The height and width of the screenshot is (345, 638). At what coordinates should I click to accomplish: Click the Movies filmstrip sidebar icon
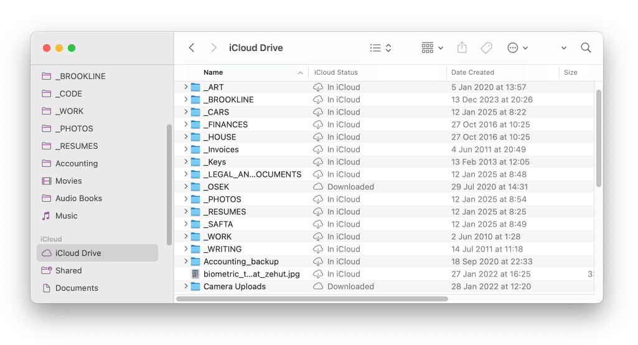tap(47, 181)
